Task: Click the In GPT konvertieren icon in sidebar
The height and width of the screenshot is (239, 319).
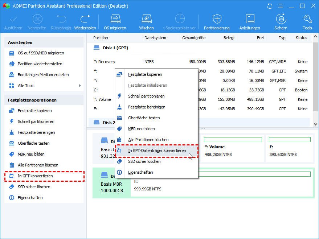Action: [12, 176]
